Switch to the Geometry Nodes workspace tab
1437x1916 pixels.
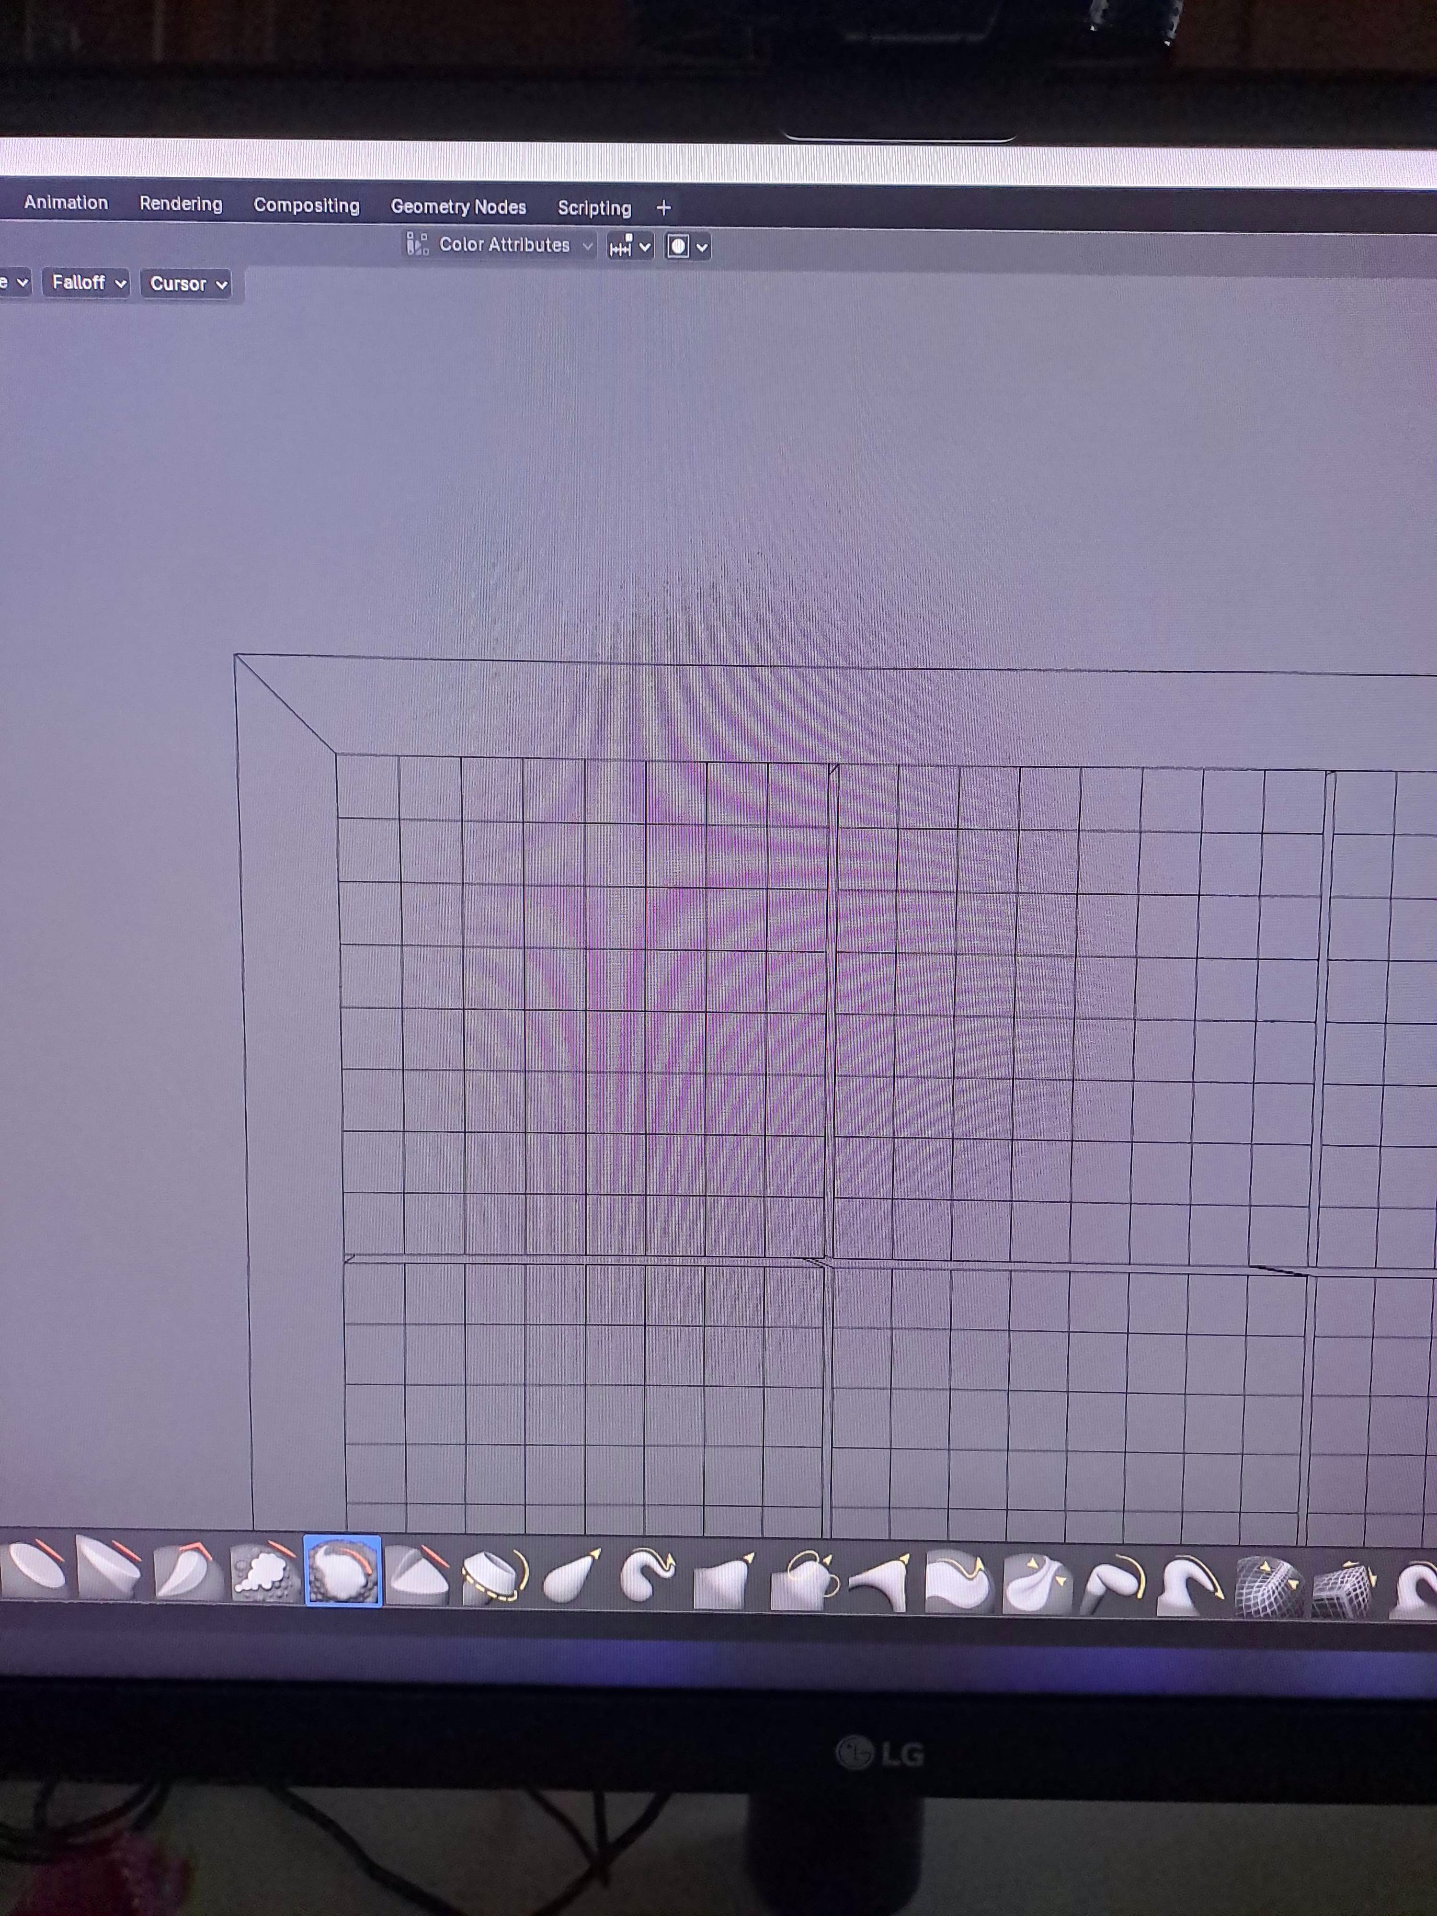coord(458,207)
